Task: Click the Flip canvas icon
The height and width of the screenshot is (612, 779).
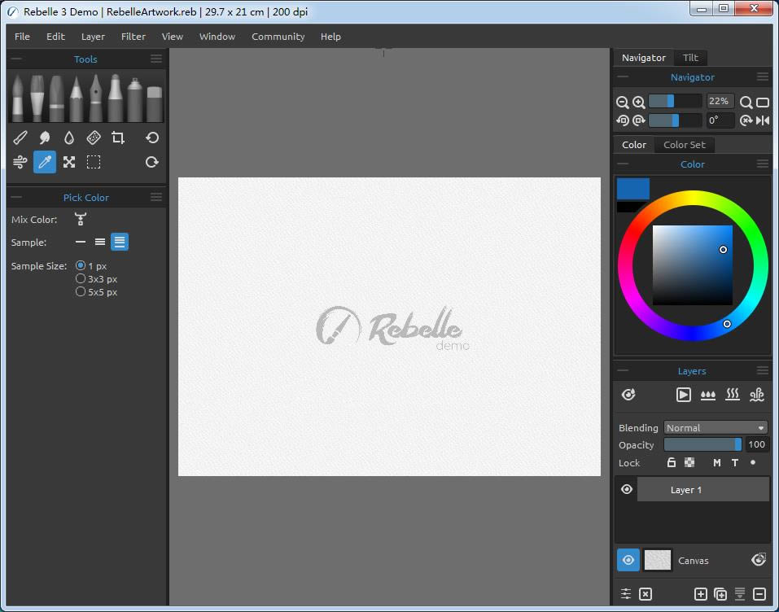Action: pyautogui.click(x=763, y=120)
